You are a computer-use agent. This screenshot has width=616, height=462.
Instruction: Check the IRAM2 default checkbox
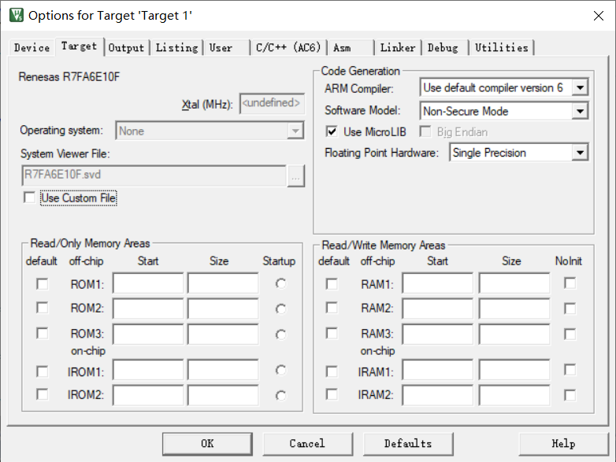tap(332, 394)
